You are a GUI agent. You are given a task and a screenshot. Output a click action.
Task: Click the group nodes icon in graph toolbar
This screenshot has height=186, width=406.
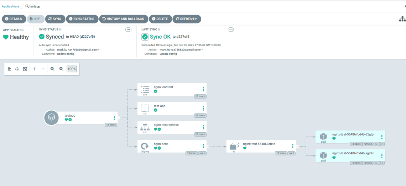click(25, 69)
